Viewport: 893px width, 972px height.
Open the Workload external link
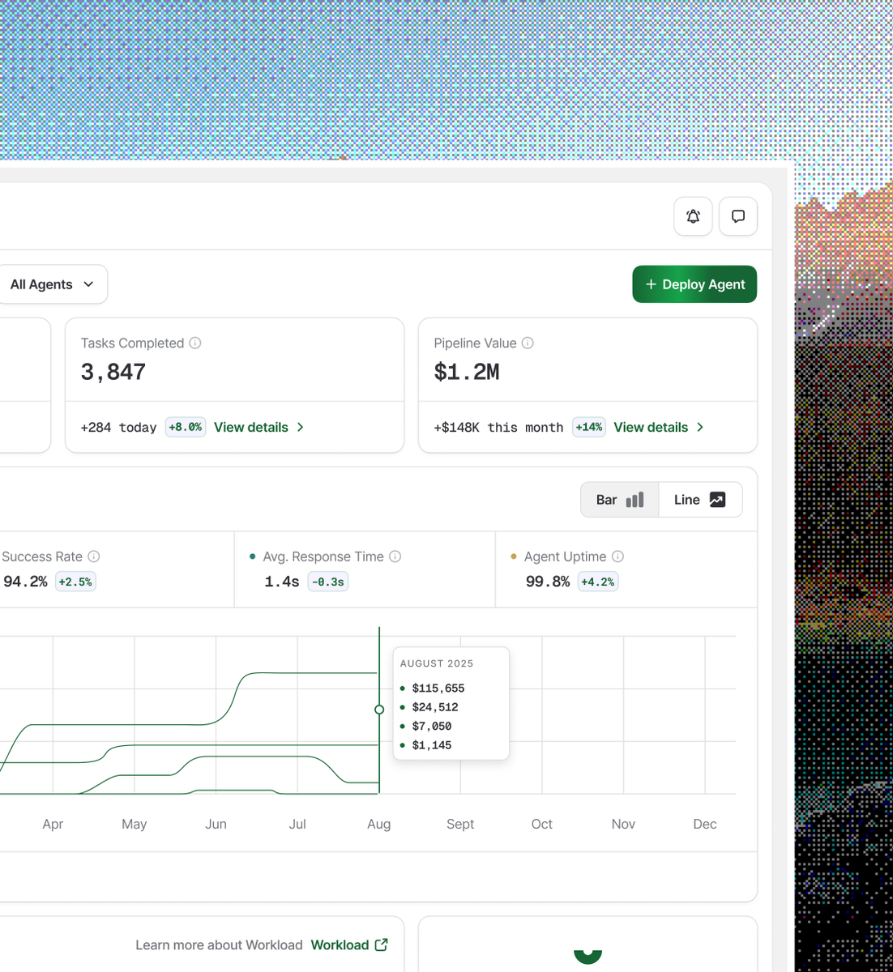pos(349,945)
